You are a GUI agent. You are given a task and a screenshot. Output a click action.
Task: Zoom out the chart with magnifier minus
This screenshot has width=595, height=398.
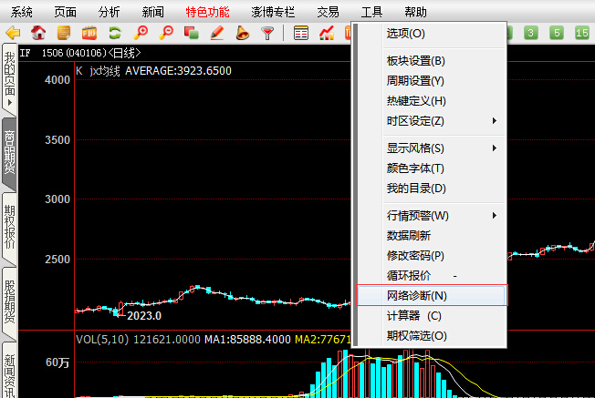point(166,34)
